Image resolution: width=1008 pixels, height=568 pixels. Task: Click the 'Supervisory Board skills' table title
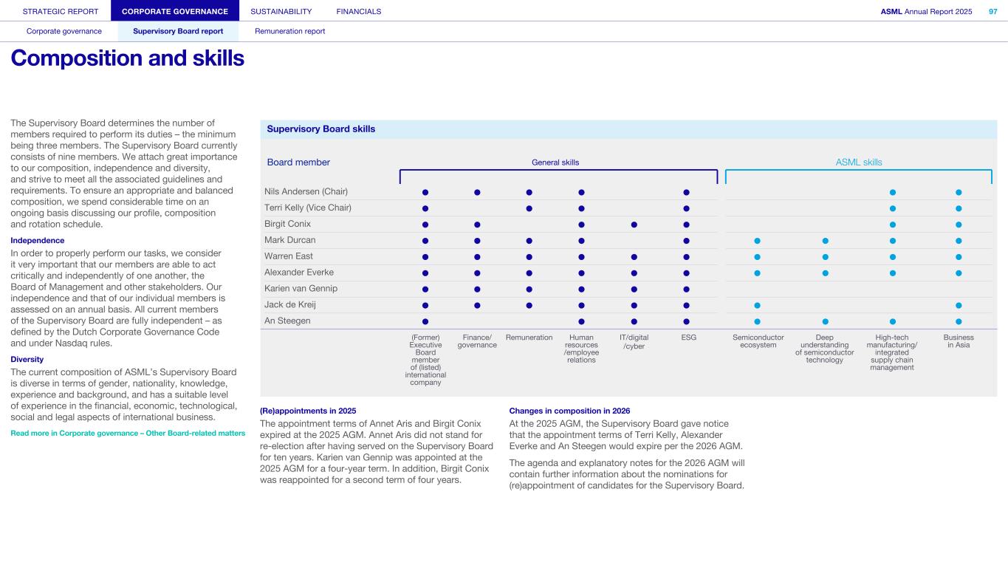pyautogui.click(x=321, y=129)
